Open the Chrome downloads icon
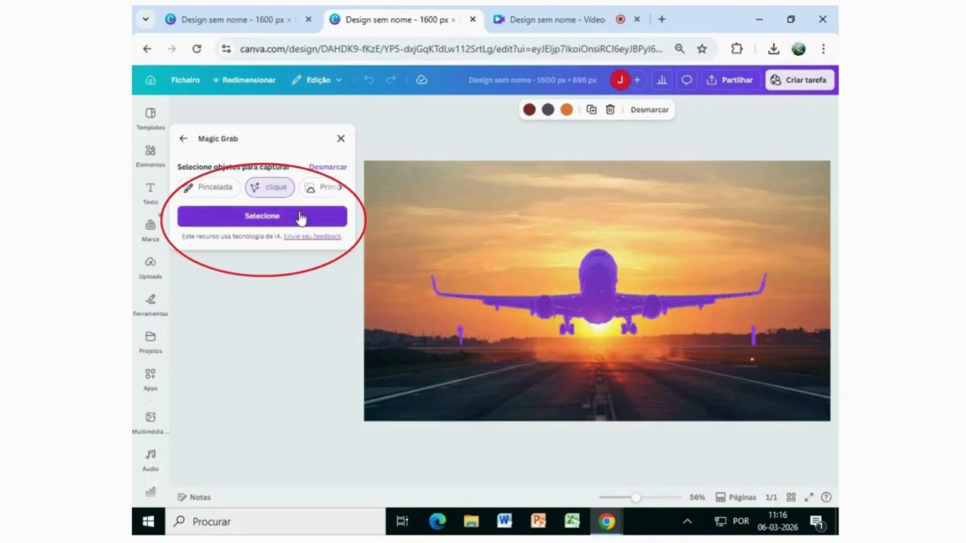The height and width of the screenshot is (543, 966). (774, 49)
